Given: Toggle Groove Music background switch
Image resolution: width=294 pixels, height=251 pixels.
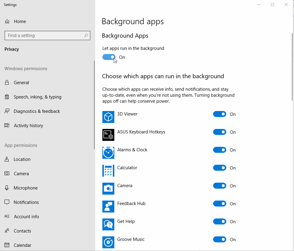Looking at the screenshot, I should (x=220, y=239).
